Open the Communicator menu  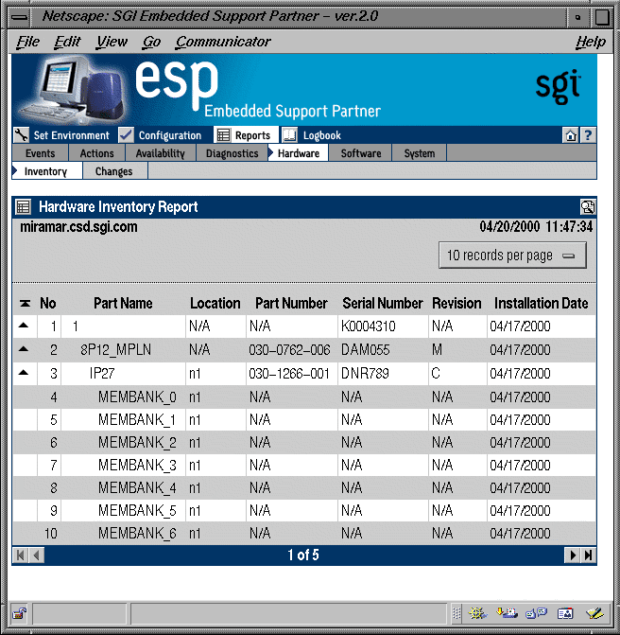(223, 42)
